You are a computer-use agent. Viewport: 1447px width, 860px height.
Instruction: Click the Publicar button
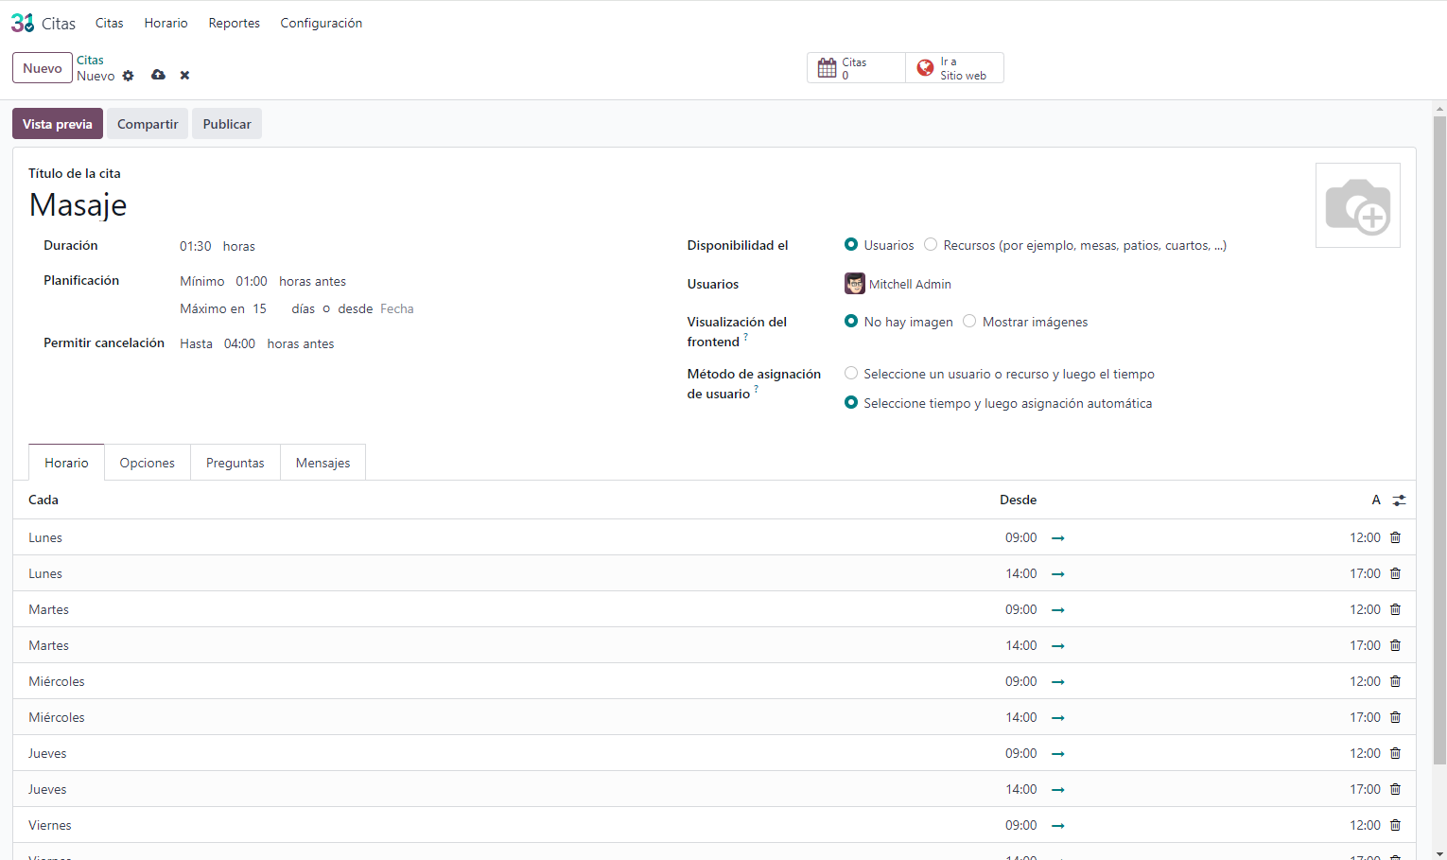coord(227,124)
